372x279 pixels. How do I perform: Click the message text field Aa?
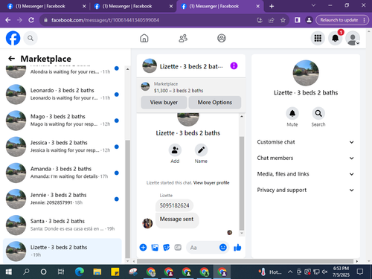click(202, 248)
